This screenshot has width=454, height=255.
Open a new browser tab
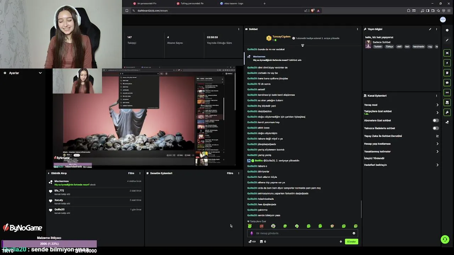(264, 4)
